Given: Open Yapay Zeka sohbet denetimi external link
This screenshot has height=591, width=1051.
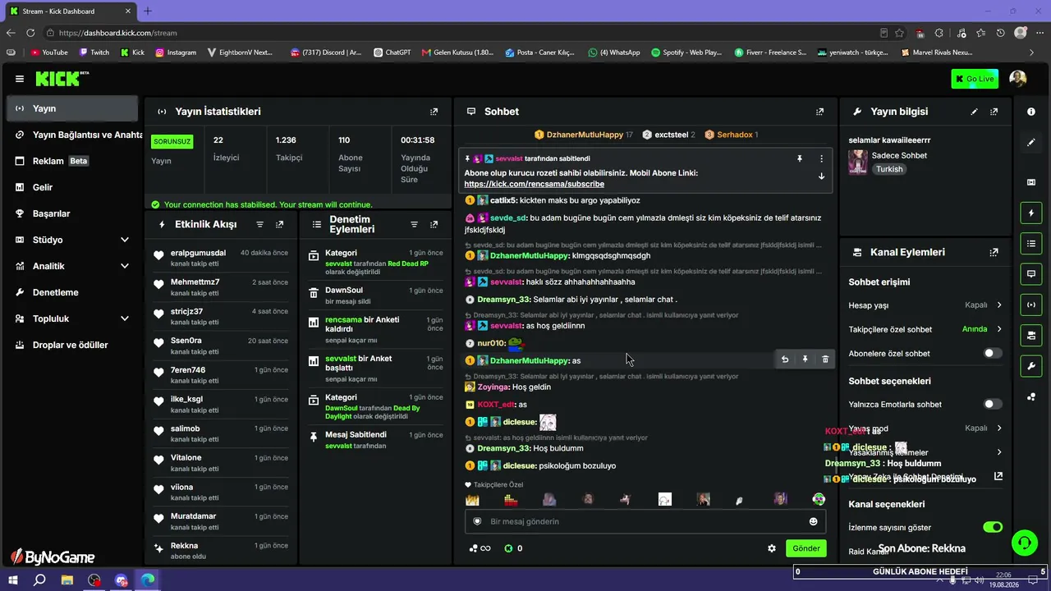Looking at the screenshot, I should click(998, 476).
